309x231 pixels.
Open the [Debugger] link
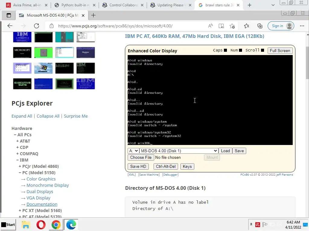click(170, 175)
